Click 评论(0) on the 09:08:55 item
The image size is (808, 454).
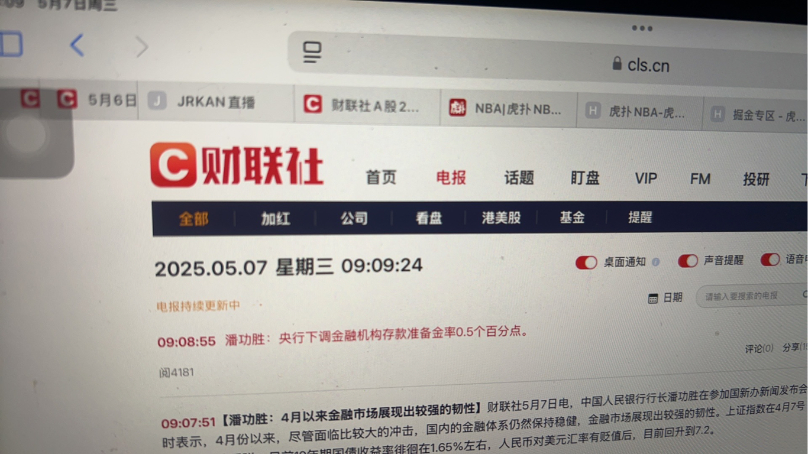759,349
